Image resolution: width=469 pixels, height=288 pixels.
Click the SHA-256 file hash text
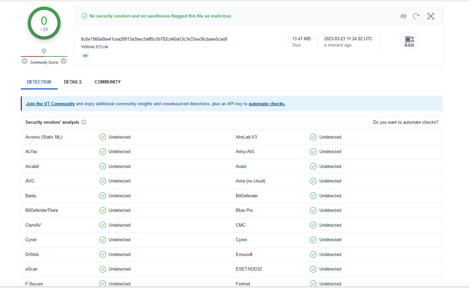tap(154, 39)
